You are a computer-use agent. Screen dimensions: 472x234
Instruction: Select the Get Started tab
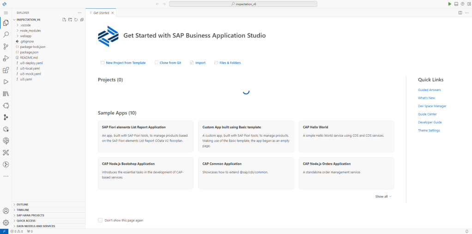point(101,13)
